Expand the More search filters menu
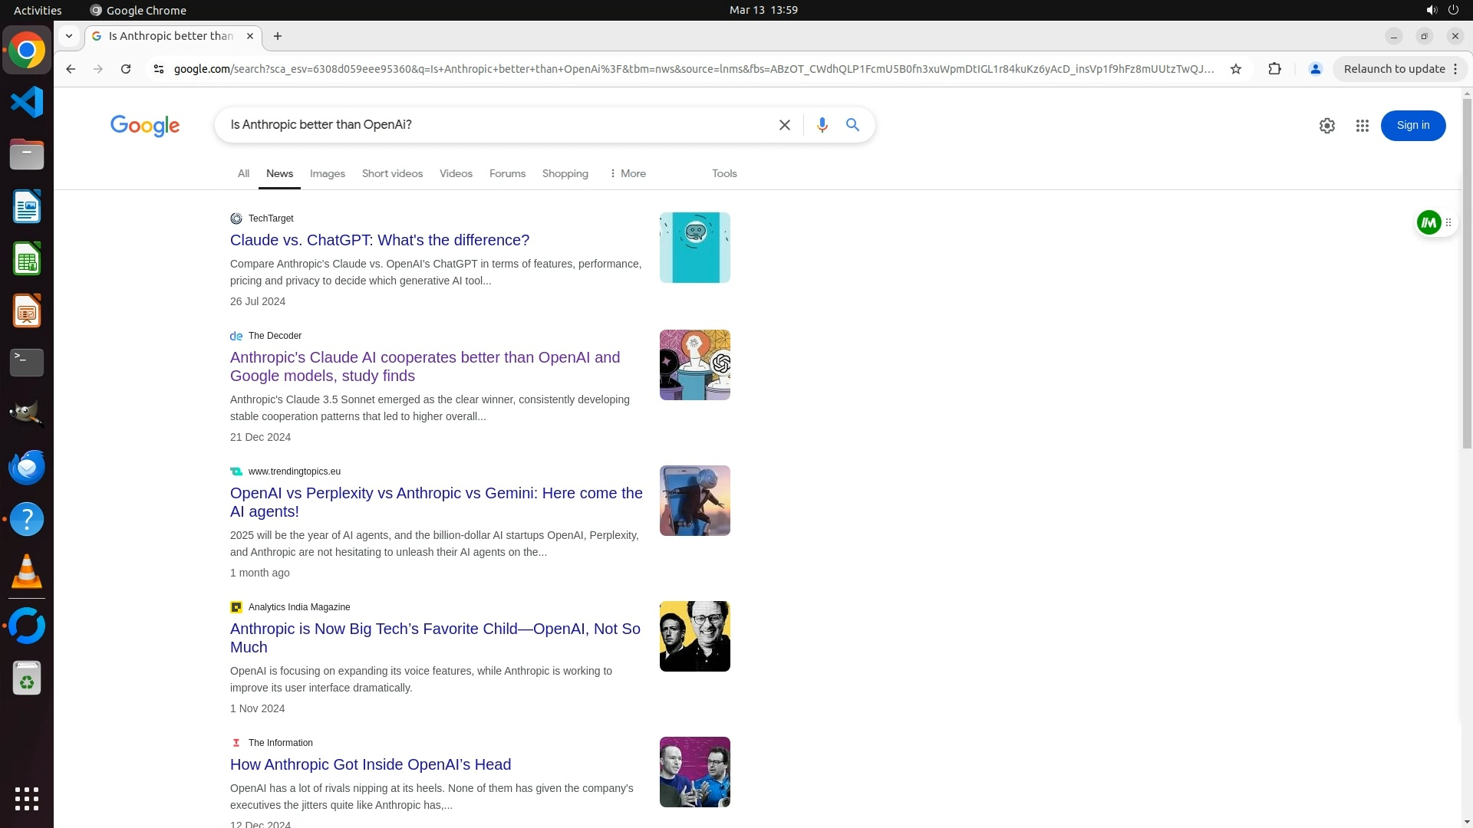 coord(628,174)
